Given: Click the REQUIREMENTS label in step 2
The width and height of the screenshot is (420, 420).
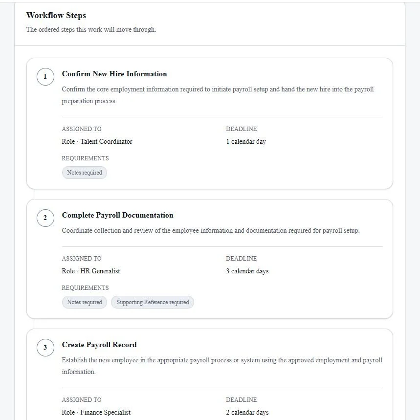Looking at the screenshot, I should [x=85, y=288].
